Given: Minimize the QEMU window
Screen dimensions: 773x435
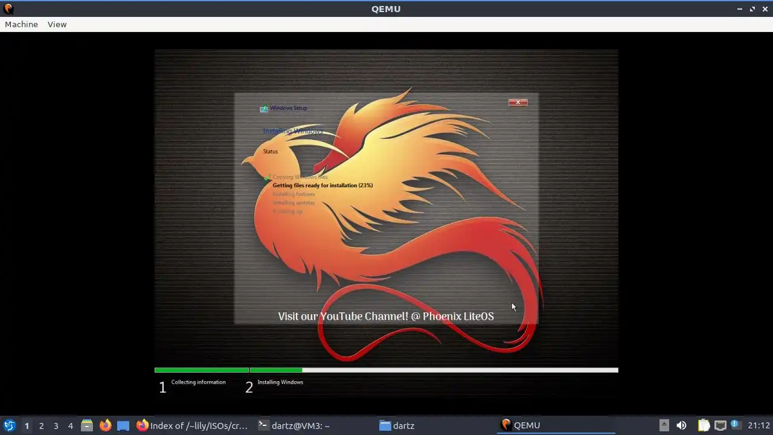Looking at the screenshot, I should click(740, 9).
